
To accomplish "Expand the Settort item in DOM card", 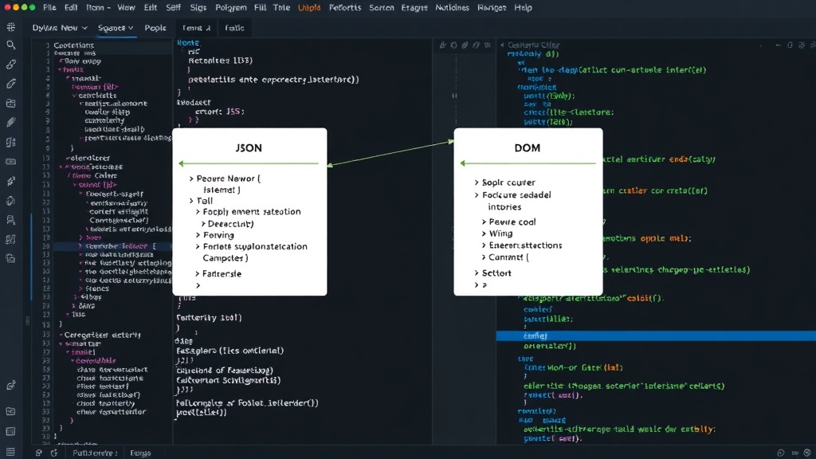I will (477, 273).
